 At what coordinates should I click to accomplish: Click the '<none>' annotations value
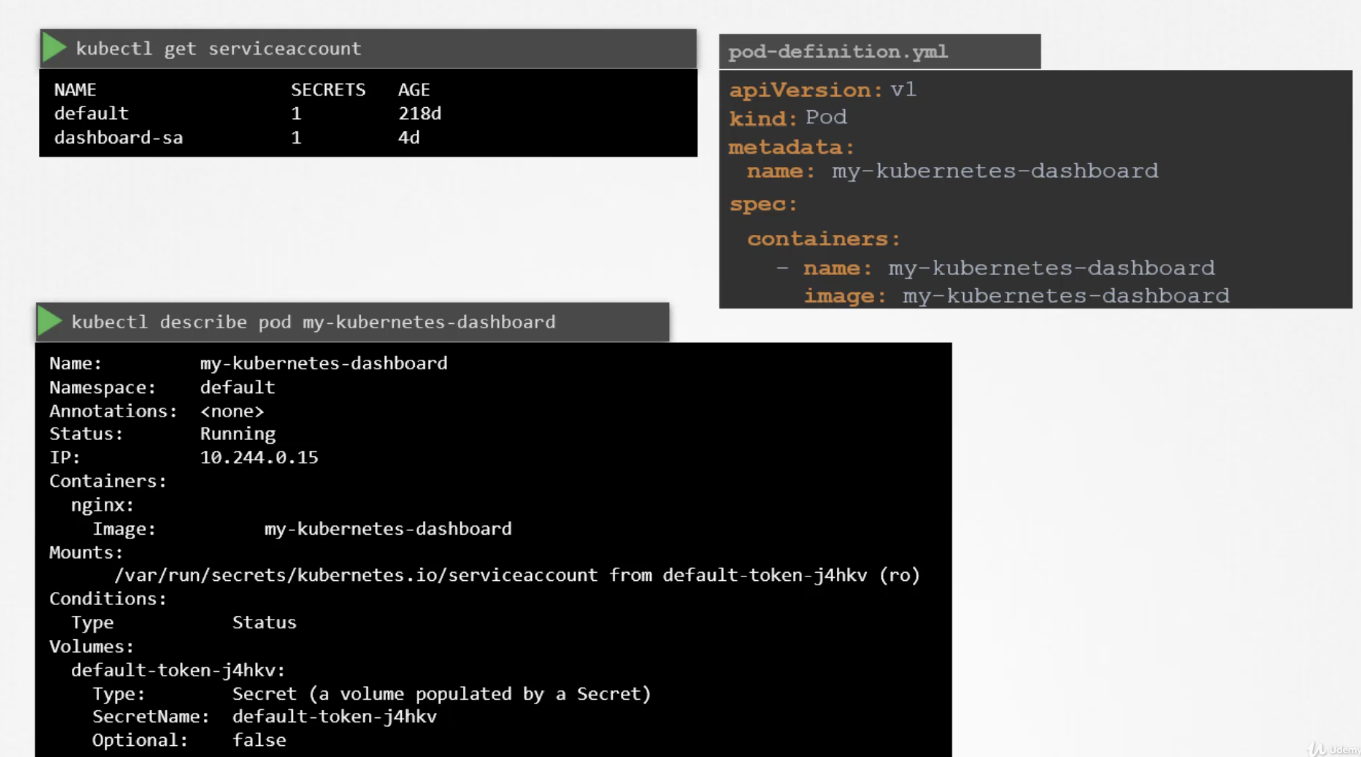[x=232, y=411]
